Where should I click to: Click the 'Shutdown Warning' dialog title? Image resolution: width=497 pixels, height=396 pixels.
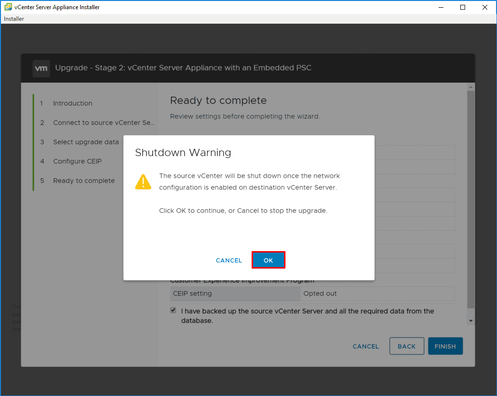click(x=183, y=153)
